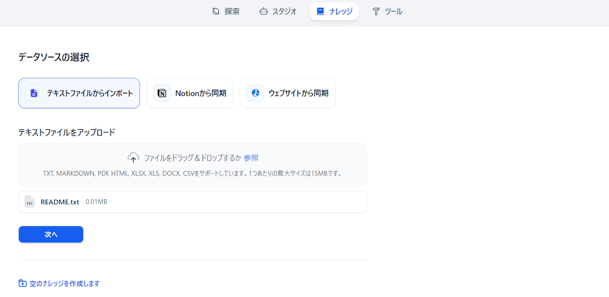Choose Notionから同期 data source

point(190,93)
